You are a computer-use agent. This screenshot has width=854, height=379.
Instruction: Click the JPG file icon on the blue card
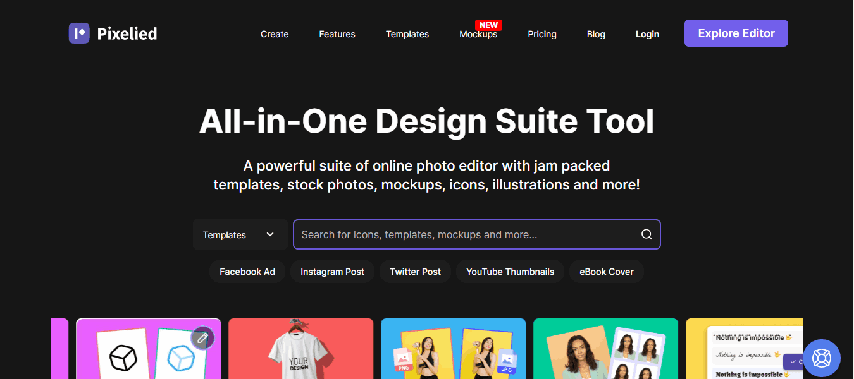pyautogui.click(x=507, y=359)
